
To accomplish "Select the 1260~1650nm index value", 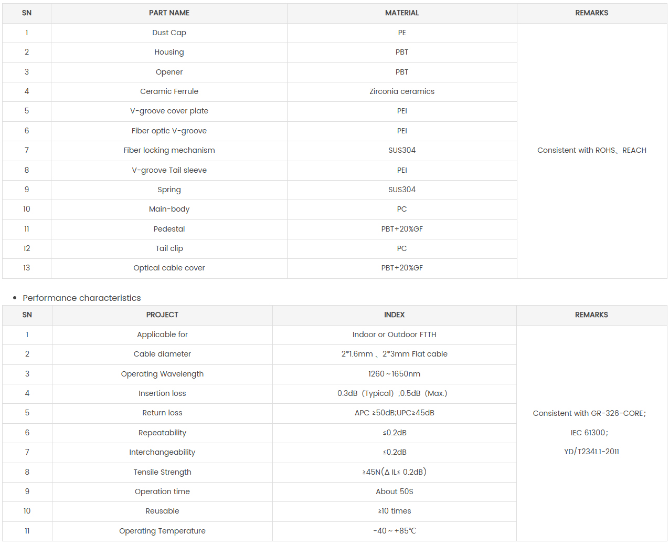I will pos(394,374).
